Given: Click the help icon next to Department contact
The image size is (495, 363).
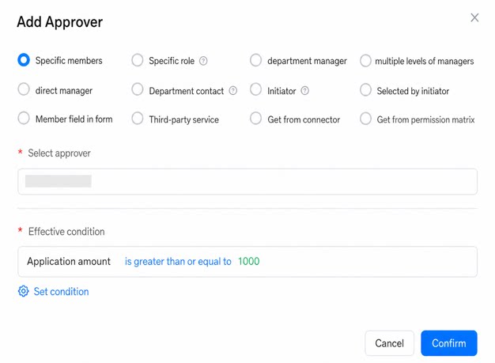Looking at the screenshot, I should click(x=233, y=91).
